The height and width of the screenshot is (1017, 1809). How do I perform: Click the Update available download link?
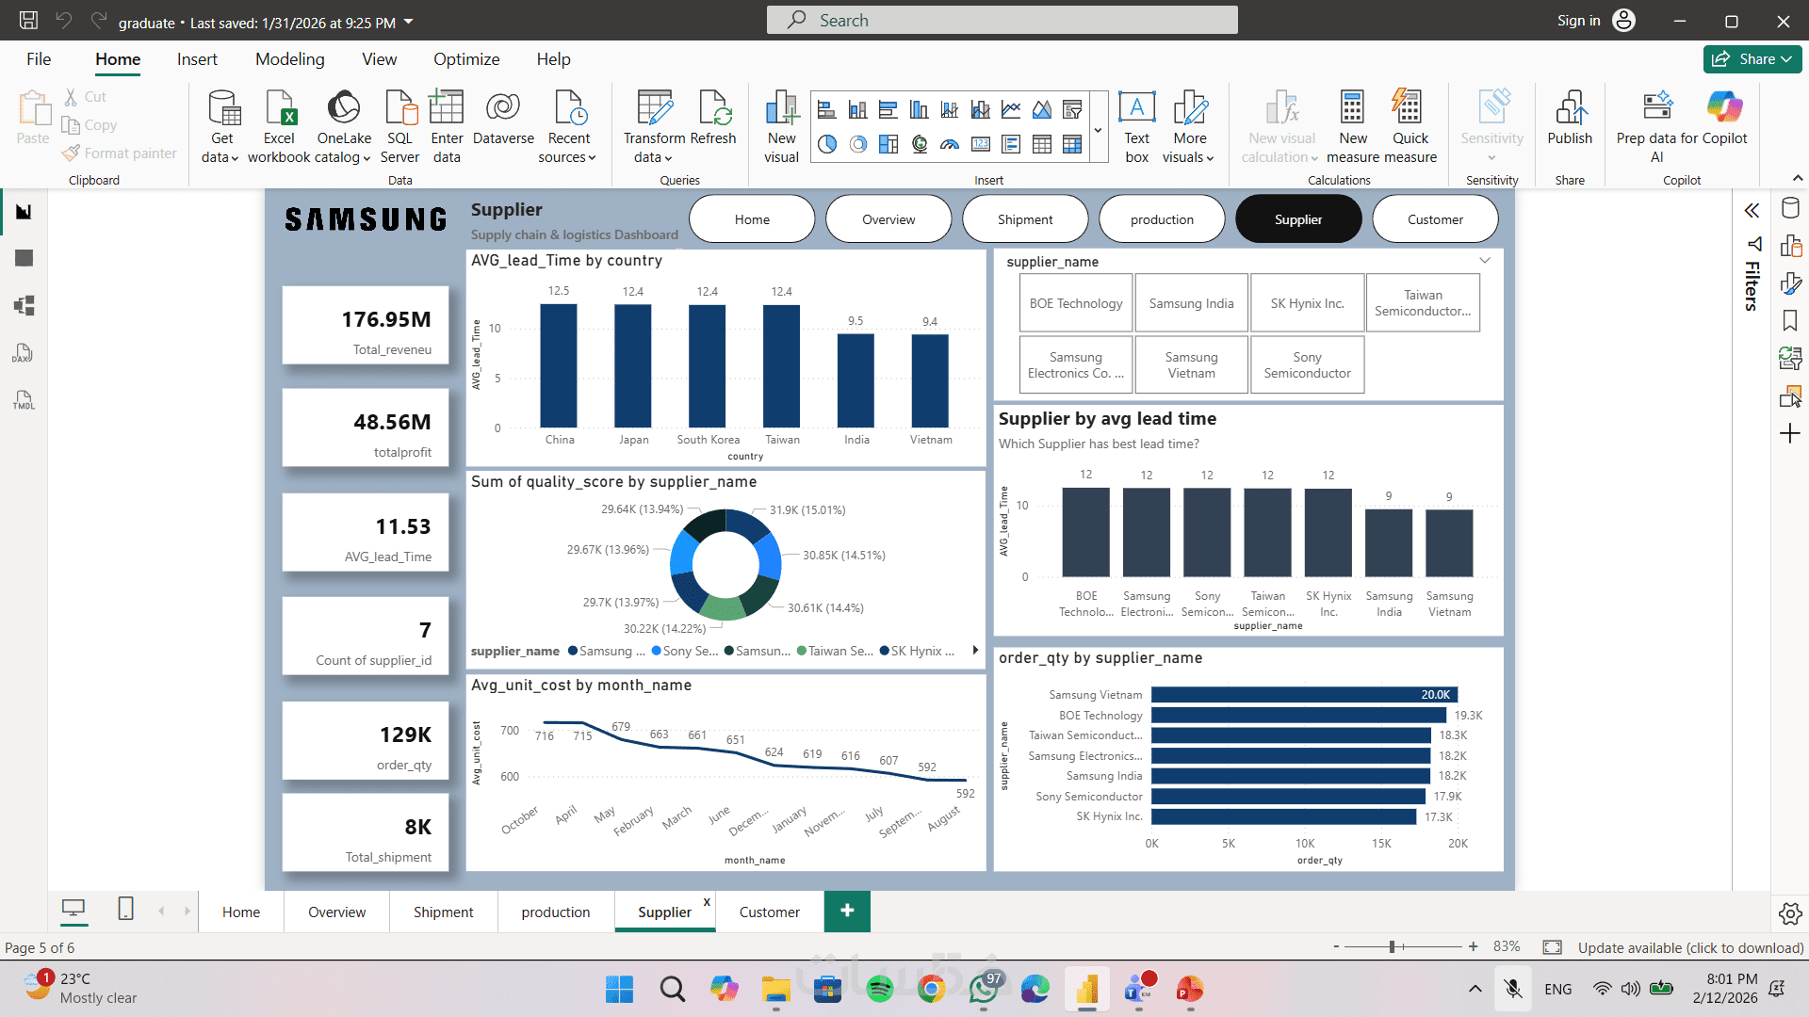click(1690, 947)
